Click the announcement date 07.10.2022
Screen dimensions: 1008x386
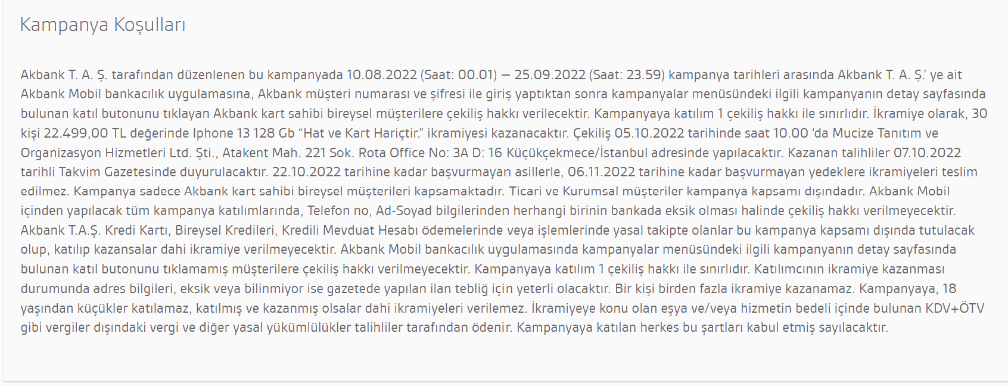click(x=927, y=153)
